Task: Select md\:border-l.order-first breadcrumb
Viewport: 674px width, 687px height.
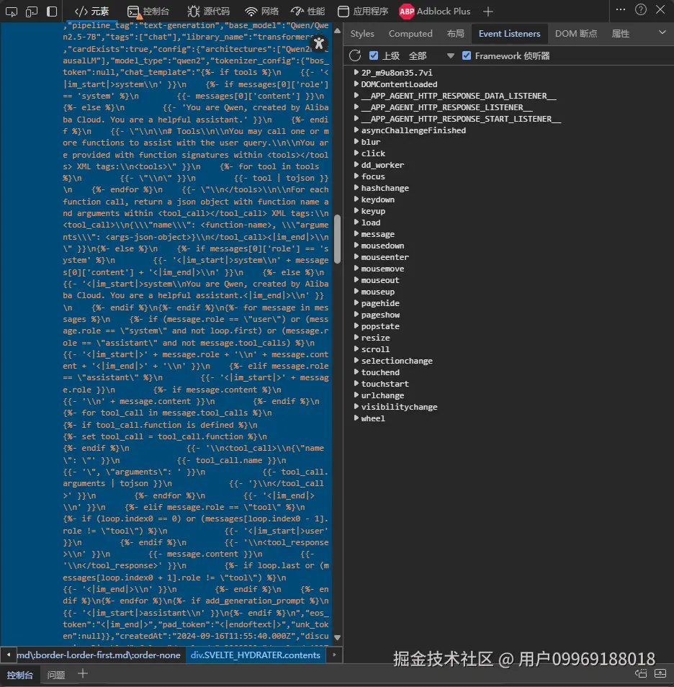Action: pyautogui.click(x=99, y=655)
